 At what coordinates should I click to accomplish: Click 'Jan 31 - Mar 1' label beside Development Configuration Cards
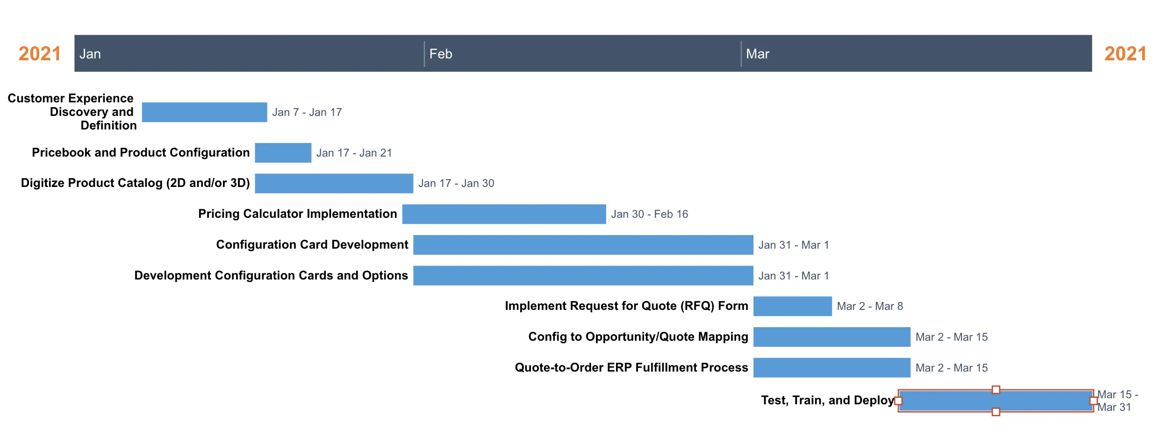point(794,276)
